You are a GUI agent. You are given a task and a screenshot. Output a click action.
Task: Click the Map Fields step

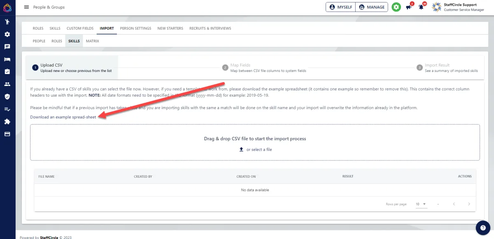click(264, 67)
